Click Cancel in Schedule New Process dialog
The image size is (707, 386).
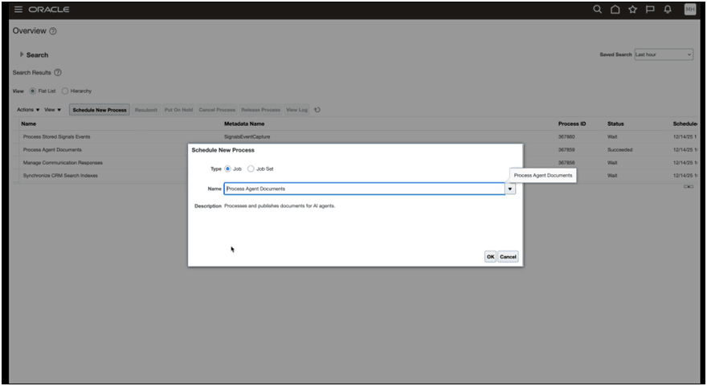pyautogui.click(x=508, y=257)
